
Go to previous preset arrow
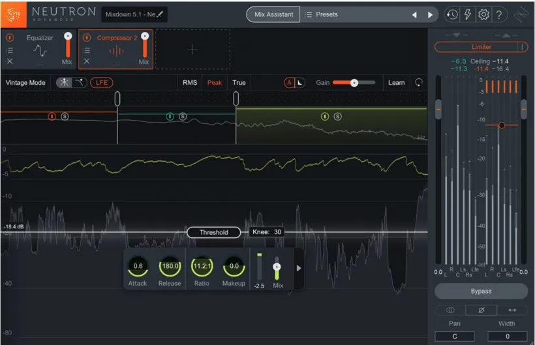[x=414, y=14]
